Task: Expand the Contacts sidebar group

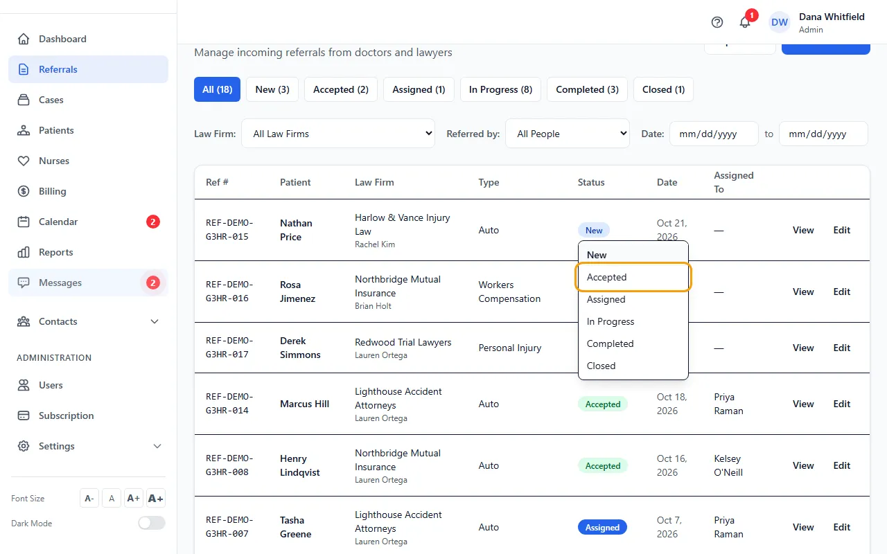Action: tap(88, 321)
